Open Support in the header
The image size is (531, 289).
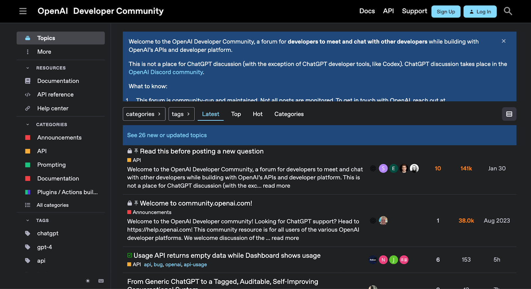415,11
